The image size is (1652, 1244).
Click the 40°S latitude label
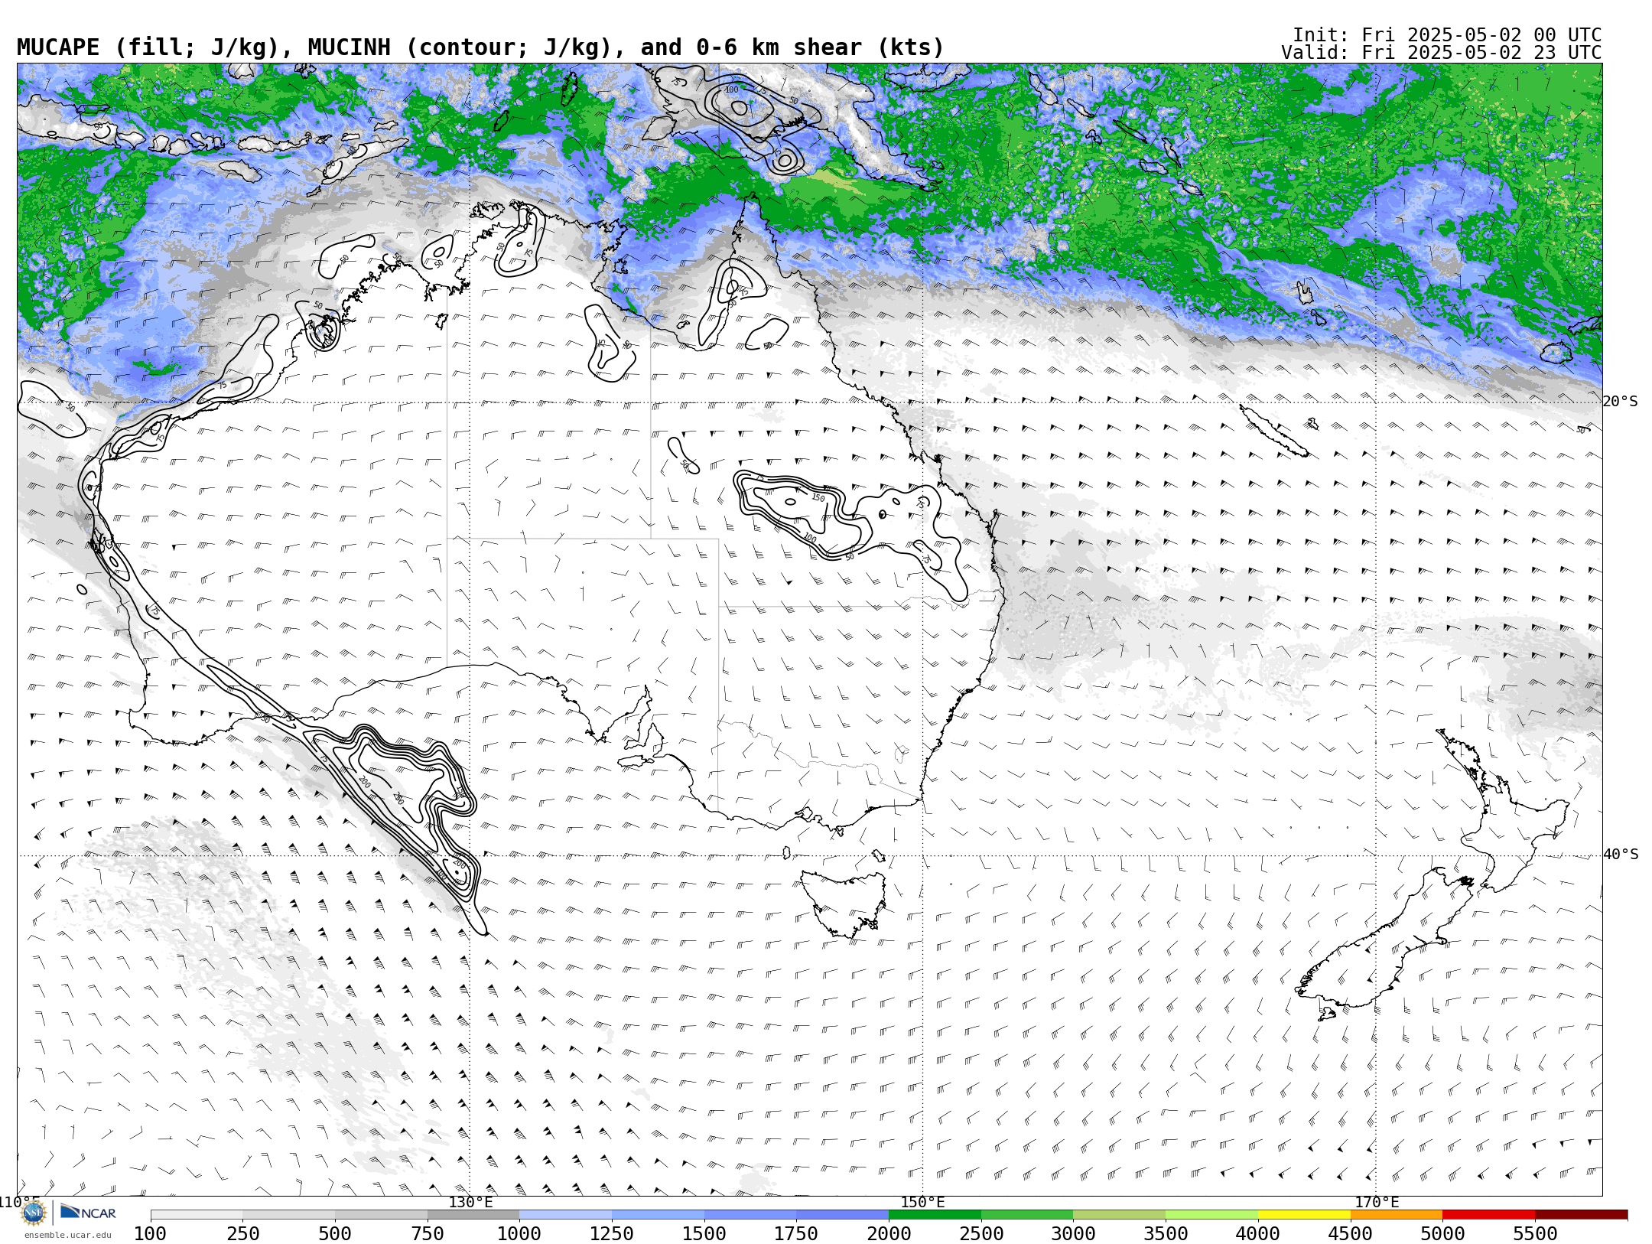1621,855
